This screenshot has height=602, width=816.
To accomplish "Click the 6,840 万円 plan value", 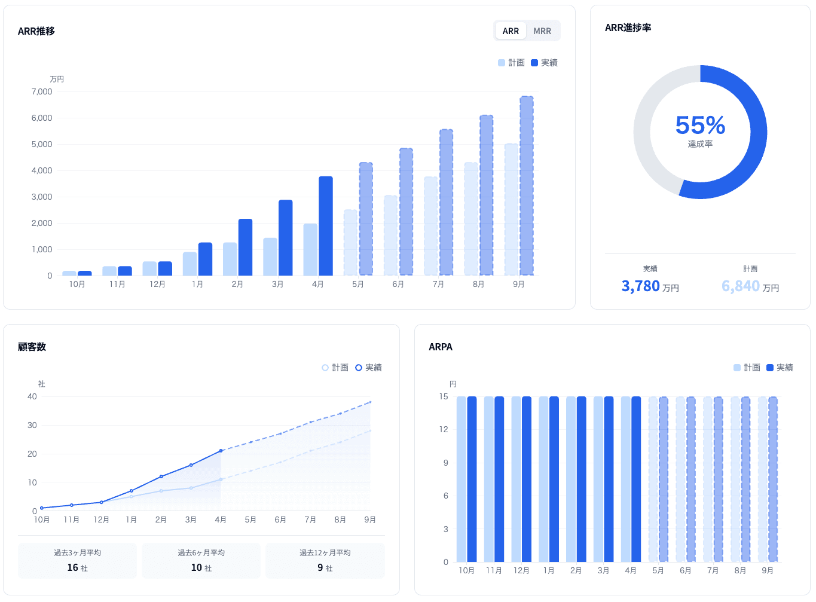I will [750, 286].
